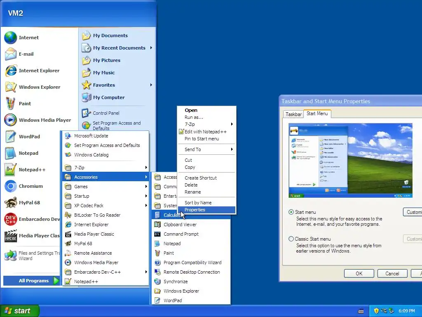Open Windows Explorer icon in left column
The width and height of the screenshot is (422, 317).
10,87
